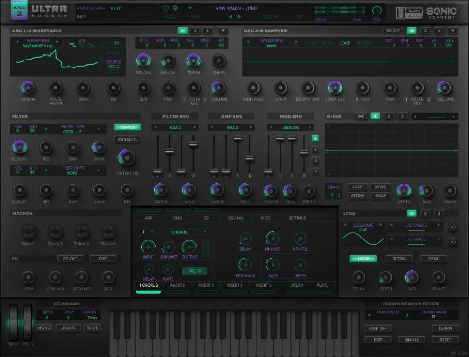Switch wavetable display to 3D view
The width and height of the screenshot is (469, 357).
coord(118,44)
